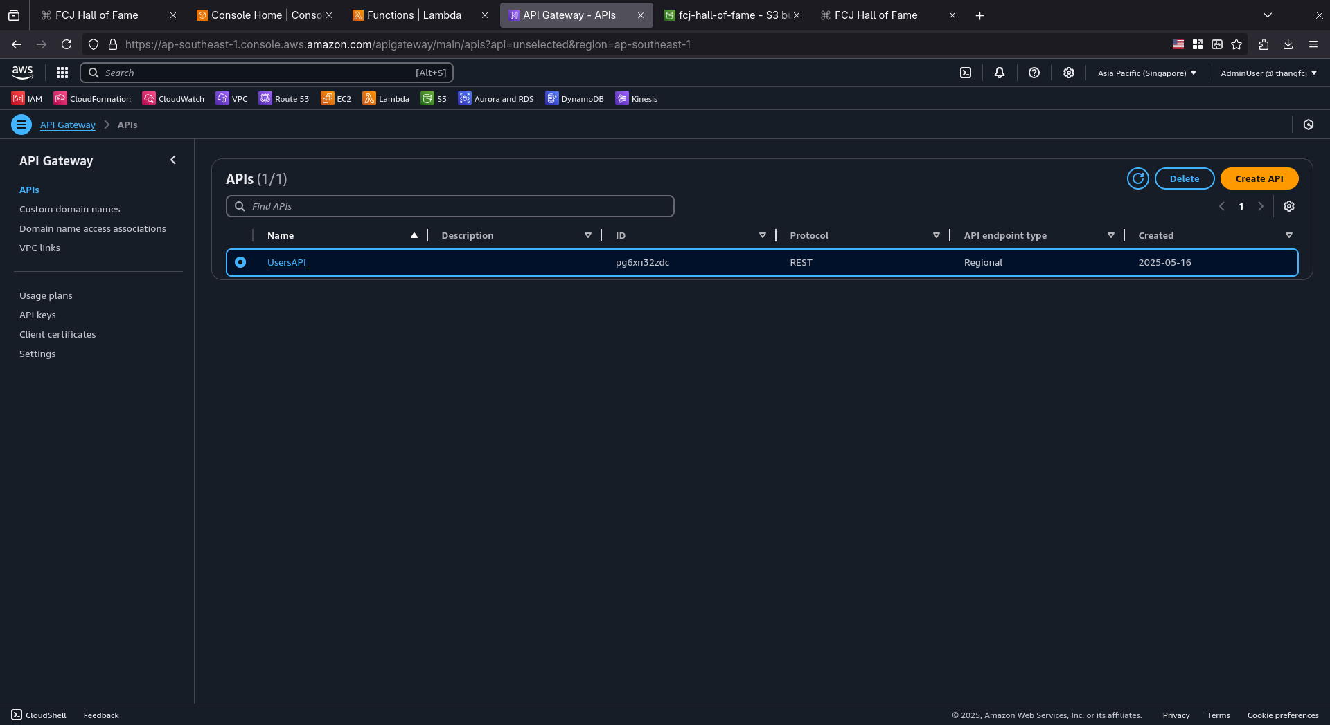Screen dimensions: 1330x725
Task: Open Feedback in the footer
Action: (x=101, y=715)
